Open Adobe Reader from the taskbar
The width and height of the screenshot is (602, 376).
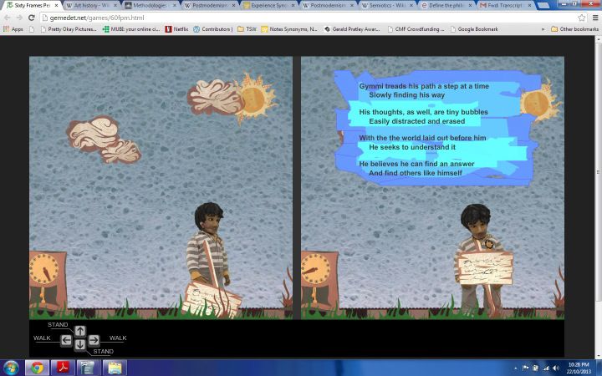point(61,368)
